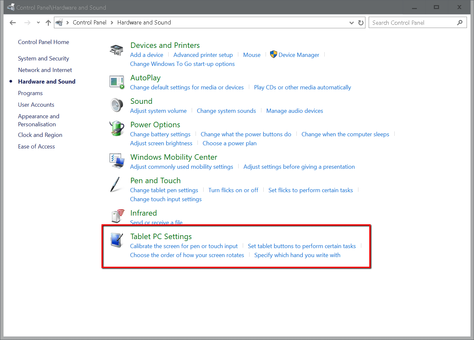Expand the address bar history dropdown
This screenshot has height=340, width=474.
pos(352,22)
